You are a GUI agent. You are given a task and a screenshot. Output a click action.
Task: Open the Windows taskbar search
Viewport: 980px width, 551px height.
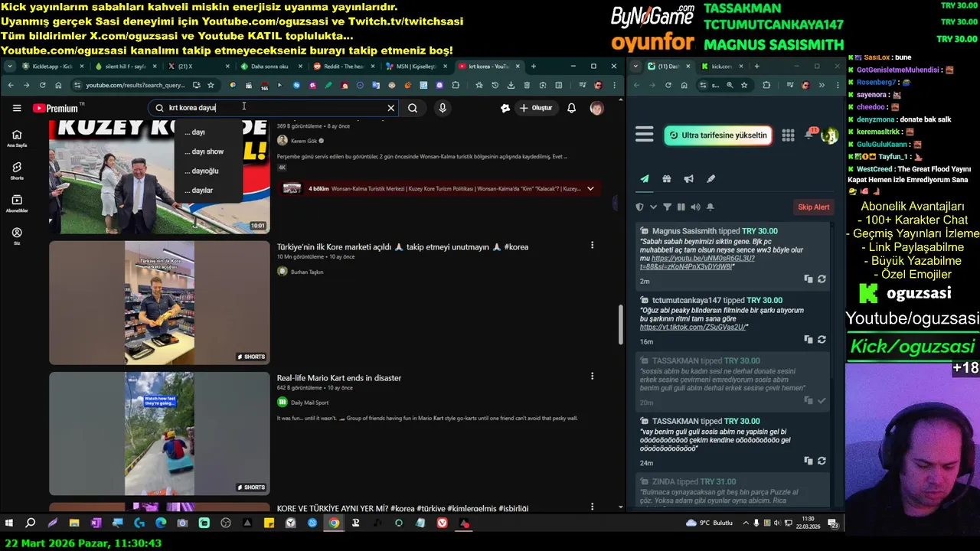pyautogui.click(x=31, y=523)
